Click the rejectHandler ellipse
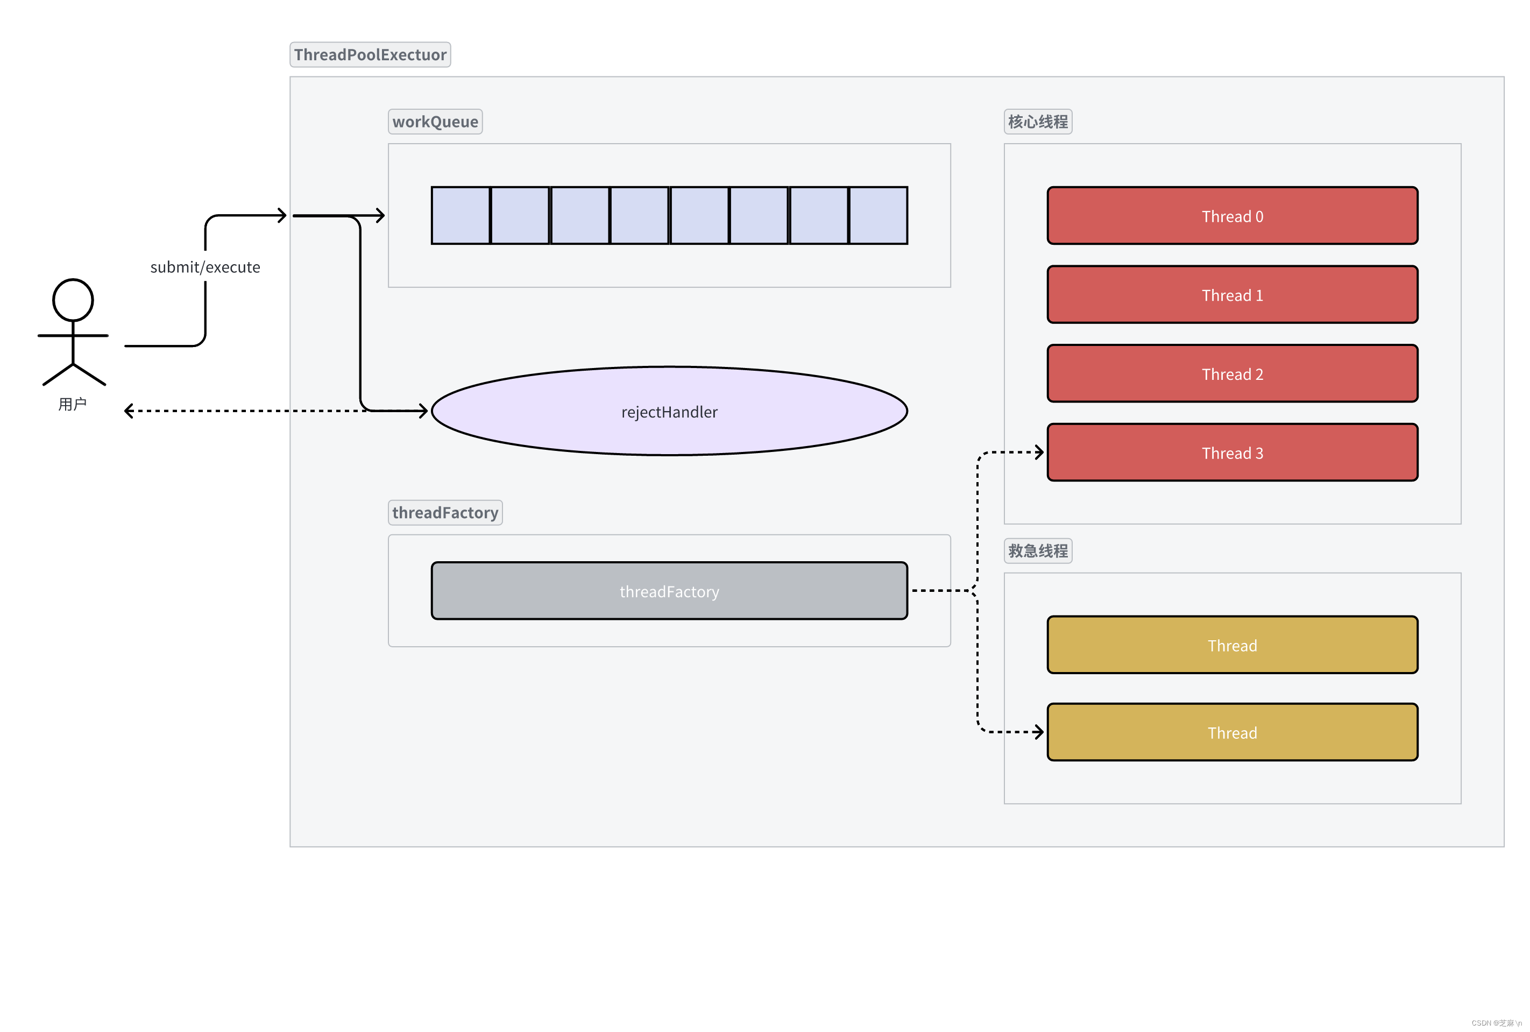 669,412
